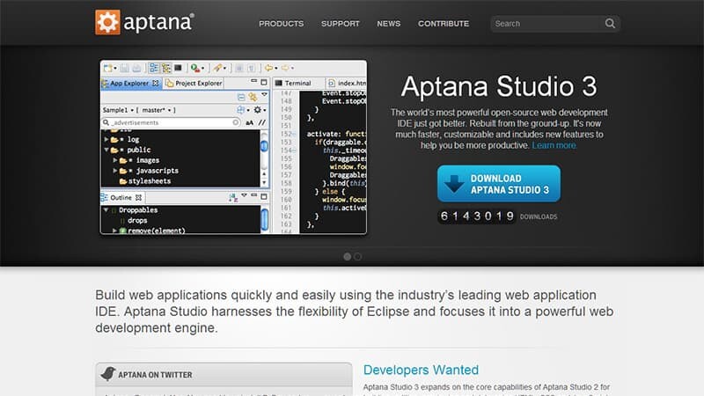Expand the remove(element) outline node

pyautogui.click(x=114, y=231)
